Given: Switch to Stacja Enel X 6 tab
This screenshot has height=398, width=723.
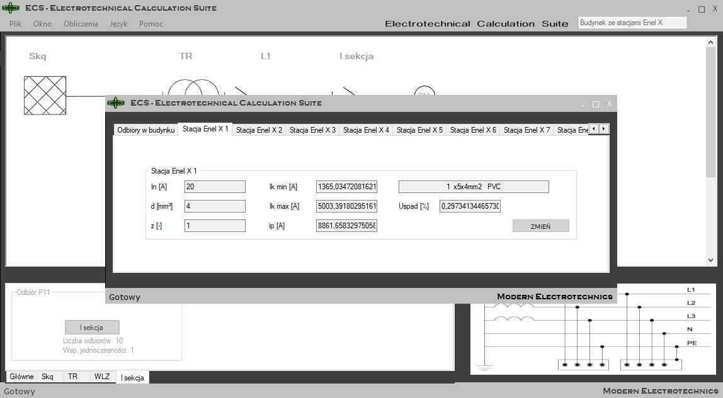Looking at the screenshot, I should (473, 130).
